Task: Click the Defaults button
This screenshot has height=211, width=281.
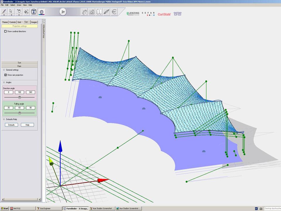Action: [x=11, y=125]
